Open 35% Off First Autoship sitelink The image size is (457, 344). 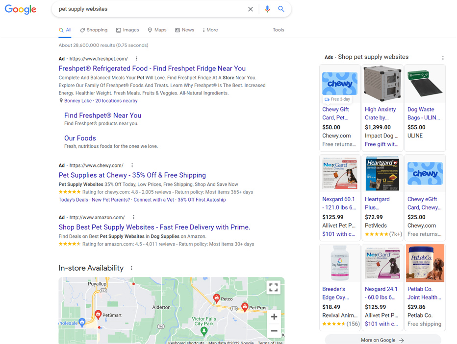click(x=202, y=200)
